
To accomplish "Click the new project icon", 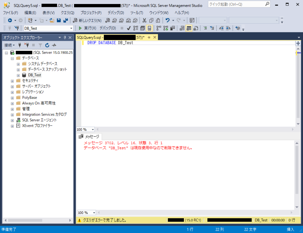I will (x=31, y=21).
